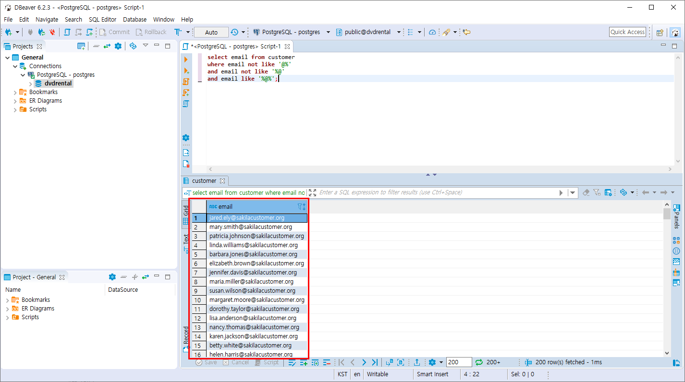Click the green refresh results icon
Screen dimensions: 685x382
click(479, 362)
